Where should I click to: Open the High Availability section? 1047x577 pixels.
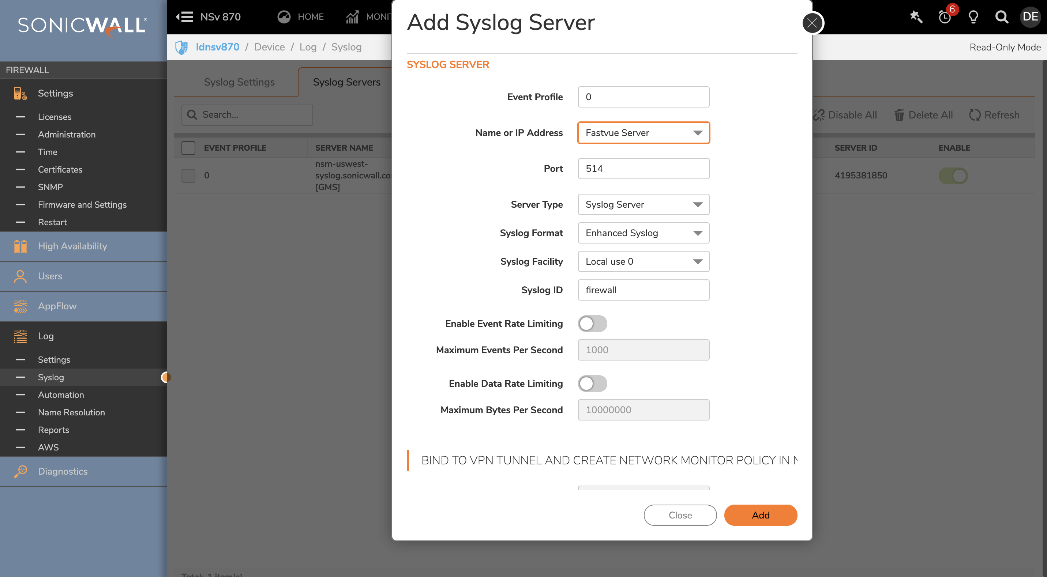(72, 246)
